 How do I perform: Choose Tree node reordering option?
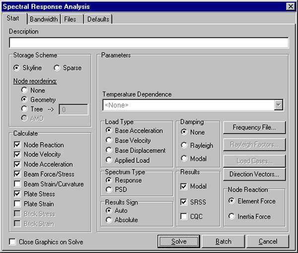24,109
